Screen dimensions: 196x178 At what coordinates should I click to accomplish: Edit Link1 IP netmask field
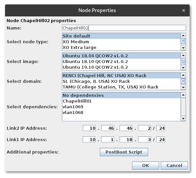click(x=161, y=139)
